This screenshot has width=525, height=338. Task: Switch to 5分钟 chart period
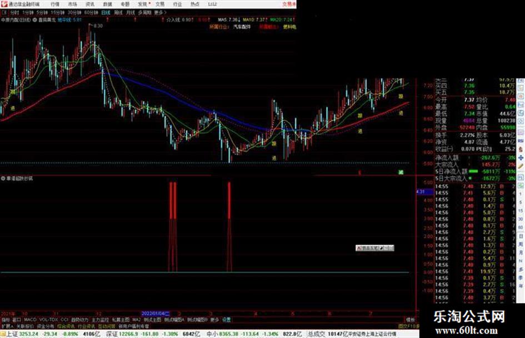(x=42, y=13)
